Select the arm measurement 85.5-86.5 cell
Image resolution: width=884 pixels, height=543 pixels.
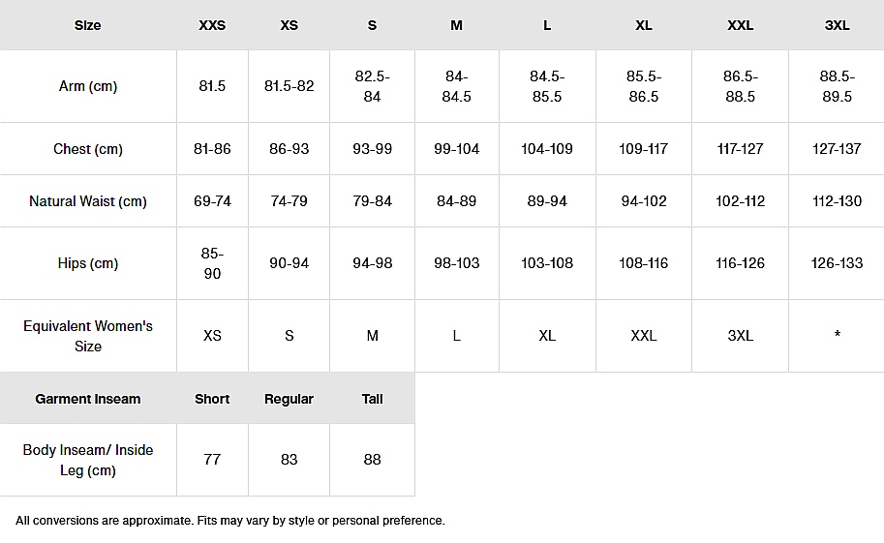pos(643,86)
